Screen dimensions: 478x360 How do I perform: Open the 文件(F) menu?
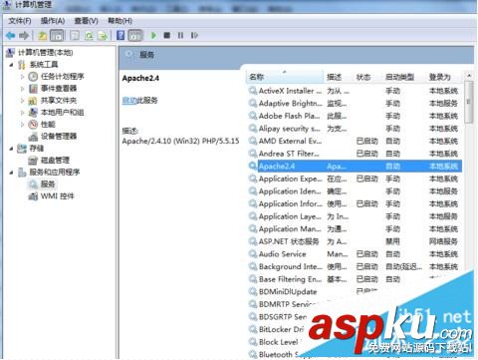[x=20, y=21]
